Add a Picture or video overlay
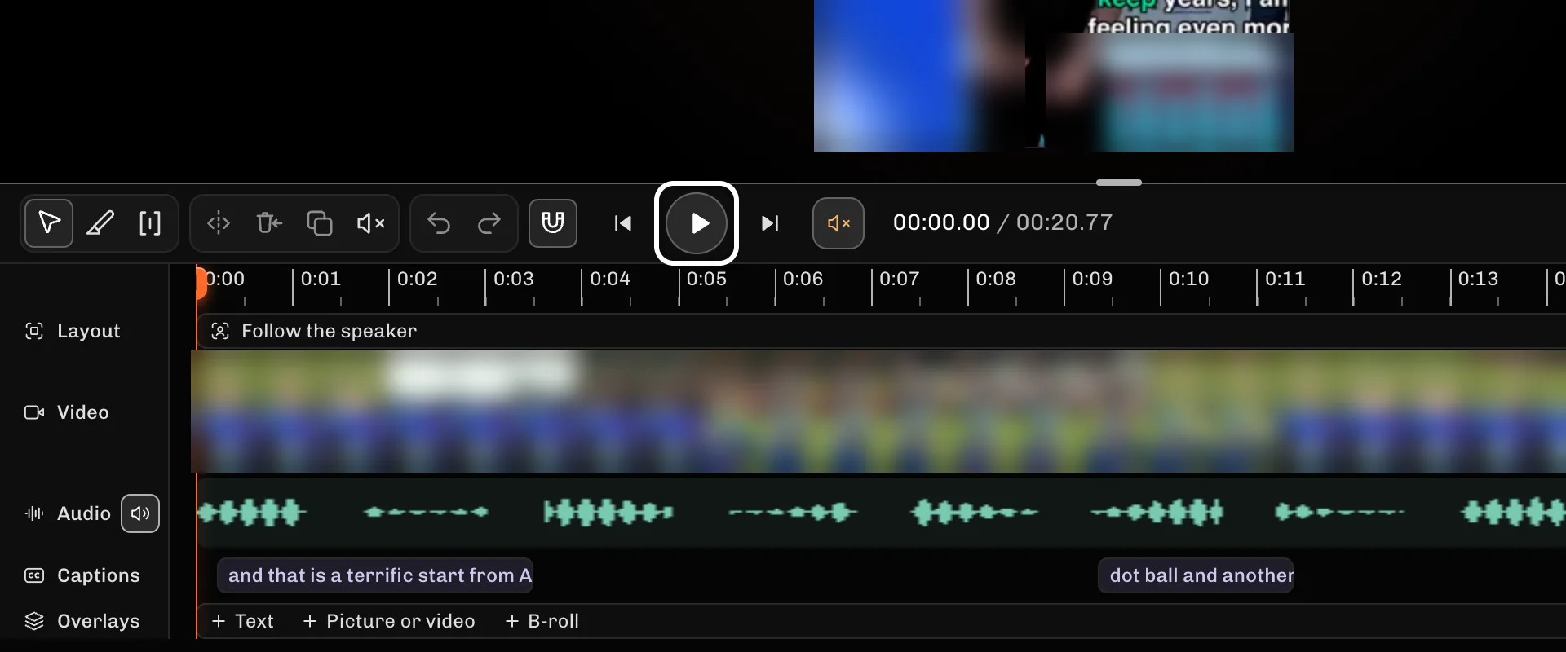 pyautogui.click(x=388, y=621)
